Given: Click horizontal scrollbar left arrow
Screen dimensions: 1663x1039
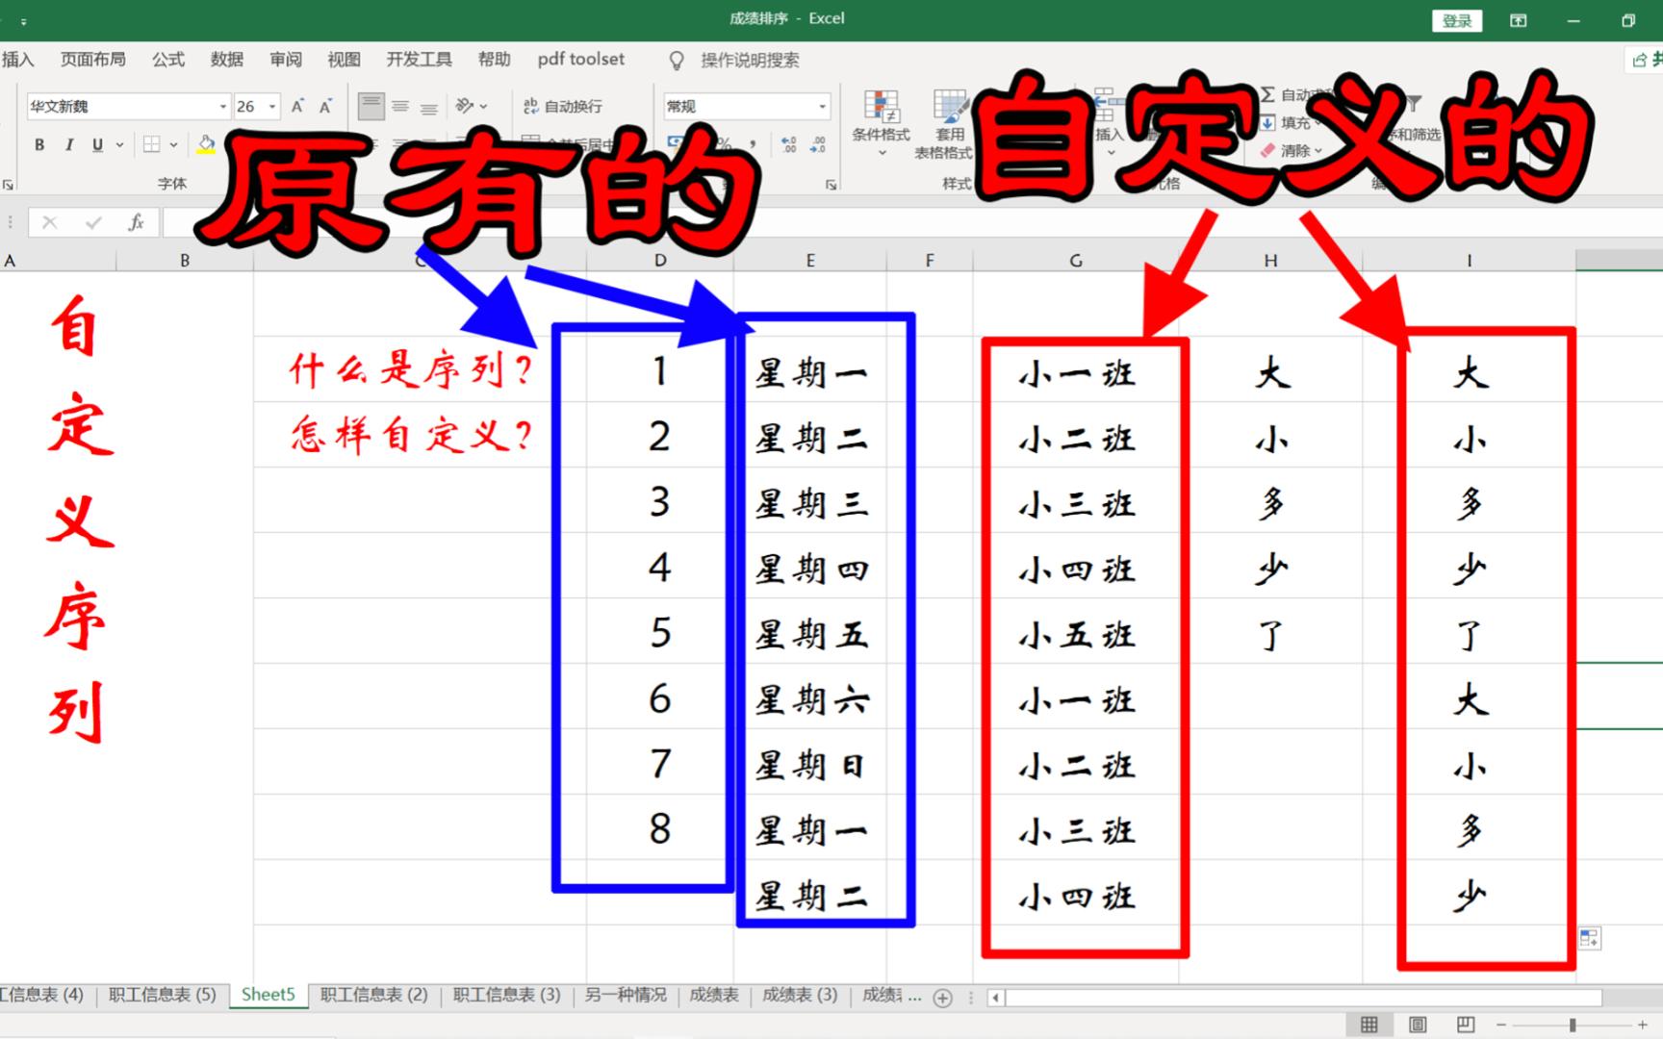Looking at the screenshot, I should [996, 998].
